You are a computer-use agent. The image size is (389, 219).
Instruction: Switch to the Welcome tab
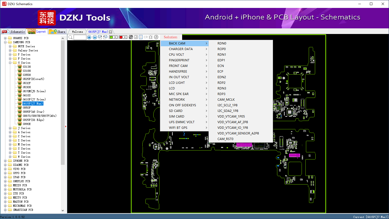coord(77,32)
